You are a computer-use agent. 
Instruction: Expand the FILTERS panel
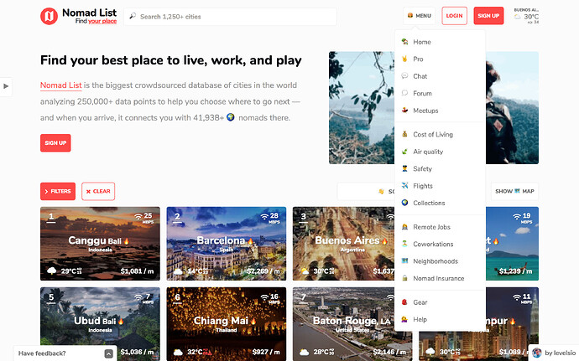click(x=58, y=191)
